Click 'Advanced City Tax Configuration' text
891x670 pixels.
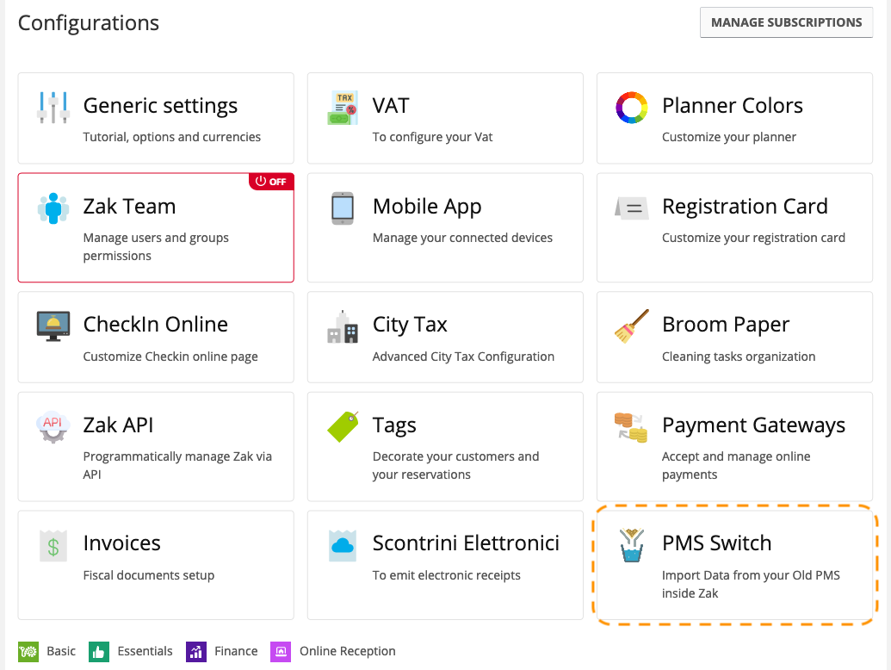click(463, 357)
